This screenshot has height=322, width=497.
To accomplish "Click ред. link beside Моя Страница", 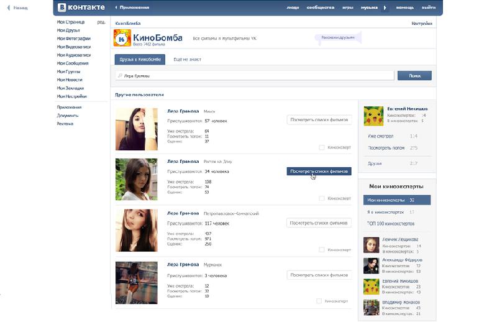I will click(101, 22).
